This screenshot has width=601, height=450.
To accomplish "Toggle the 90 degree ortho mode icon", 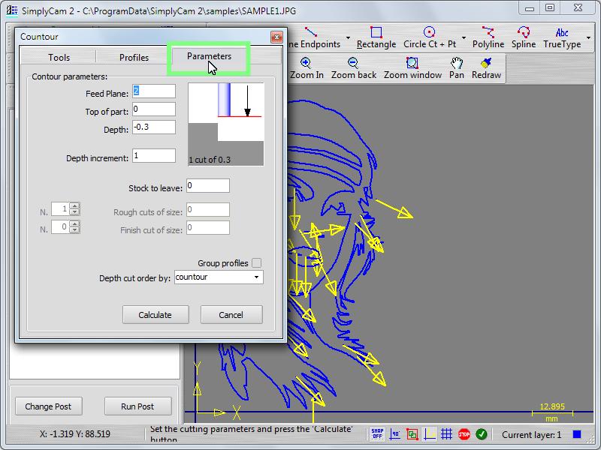I will tap(395, 434).
